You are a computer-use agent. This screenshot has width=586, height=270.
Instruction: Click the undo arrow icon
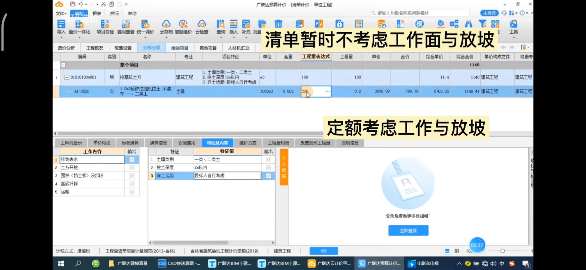[80, 4]
